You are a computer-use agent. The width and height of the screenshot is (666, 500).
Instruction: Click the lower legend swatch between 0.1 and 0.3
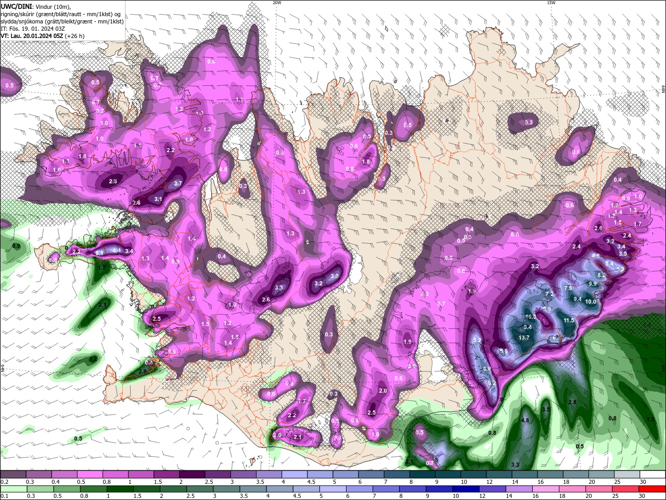[x=14, y=489]
